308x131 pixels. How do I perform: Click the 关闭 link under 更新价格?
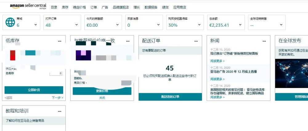[x=102, y=98]
